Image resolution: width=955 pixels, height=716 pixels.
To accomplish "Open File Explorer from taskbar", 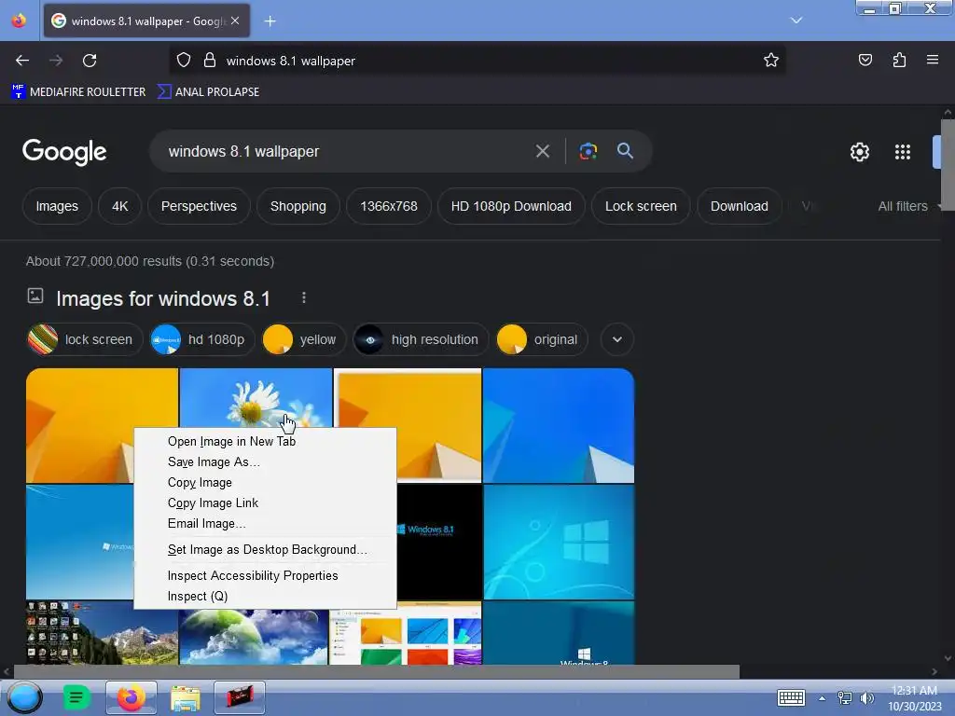I will (x=186, y=698).
